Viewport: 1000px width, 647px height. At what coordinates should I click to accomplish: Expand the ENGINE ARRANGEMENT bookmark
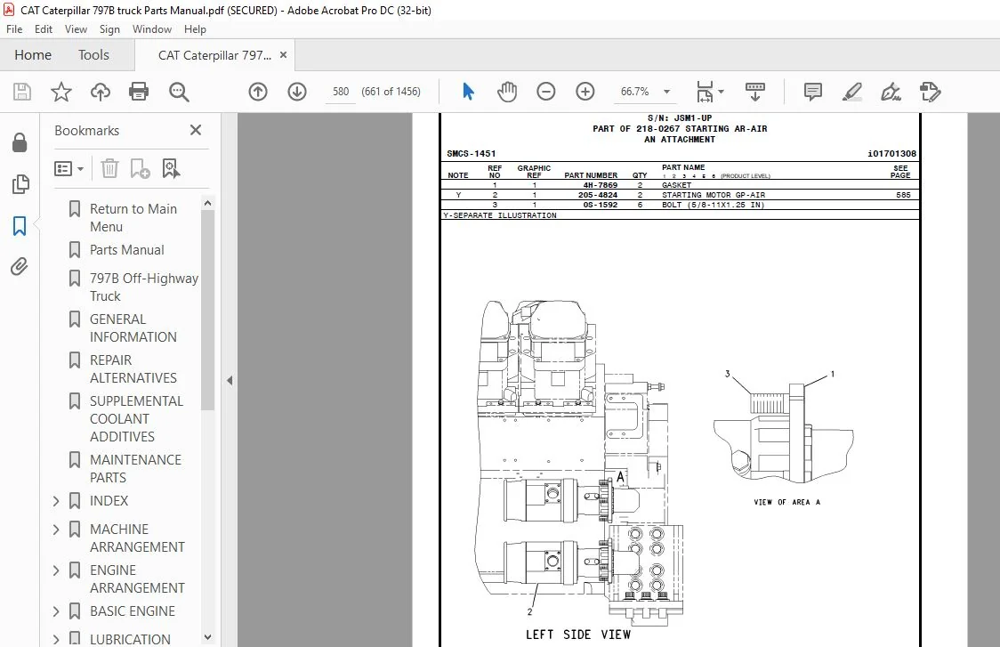[x=56, y=570]
